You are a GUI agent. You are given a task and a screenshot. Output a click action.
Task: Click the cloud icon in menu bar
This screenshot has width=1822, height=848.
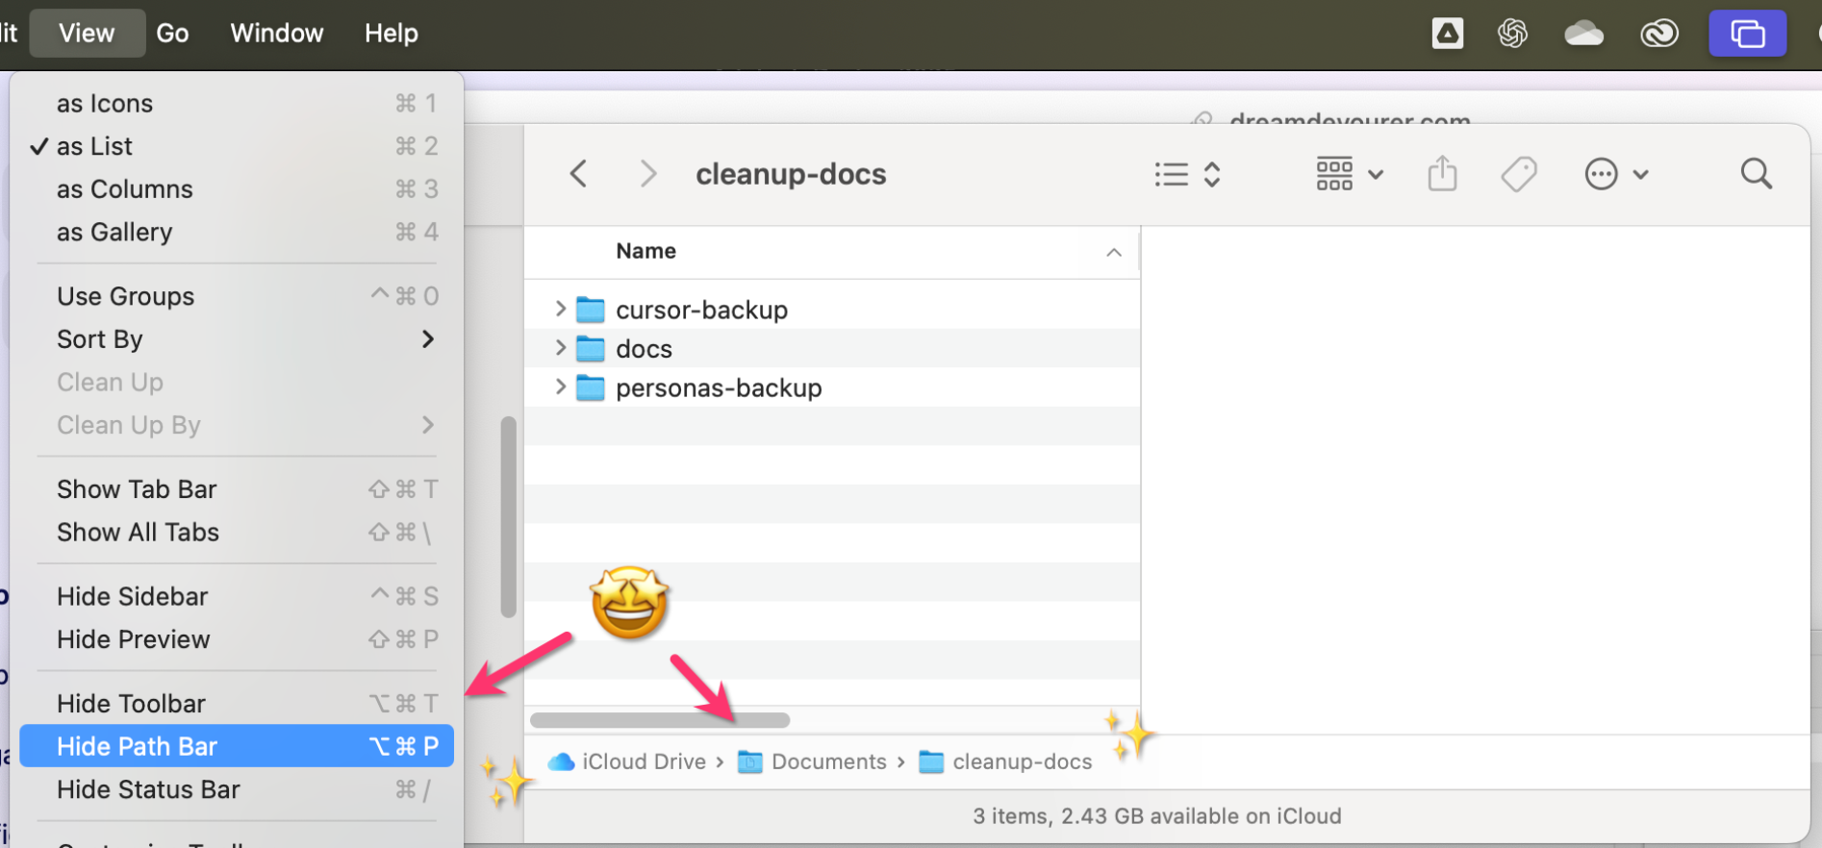coord(1583,34)
